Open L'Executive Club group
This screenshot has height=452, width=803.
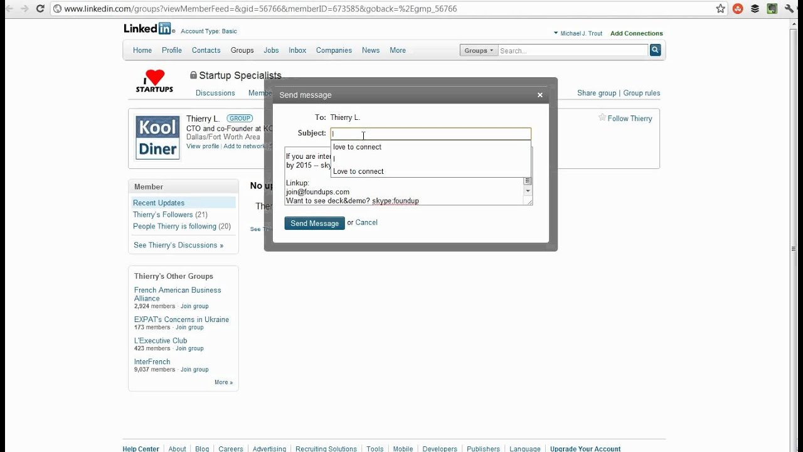pyautogui.click(x=161, y=341)
